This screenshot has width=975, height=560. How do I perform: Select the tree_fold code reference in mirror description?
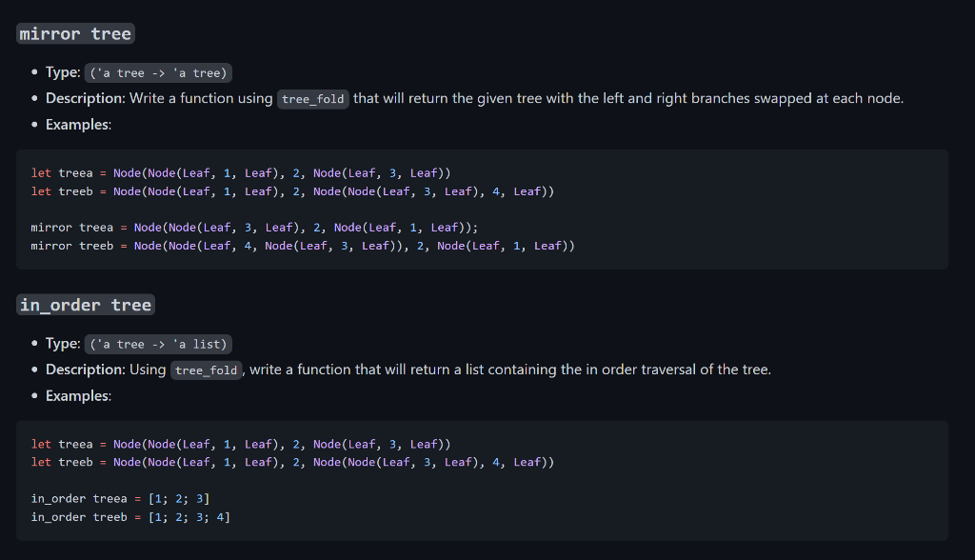pyautogui.click(x=312, y=98)
